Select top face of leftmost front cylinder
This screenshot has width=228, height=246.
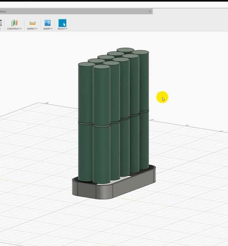[86, 64]
